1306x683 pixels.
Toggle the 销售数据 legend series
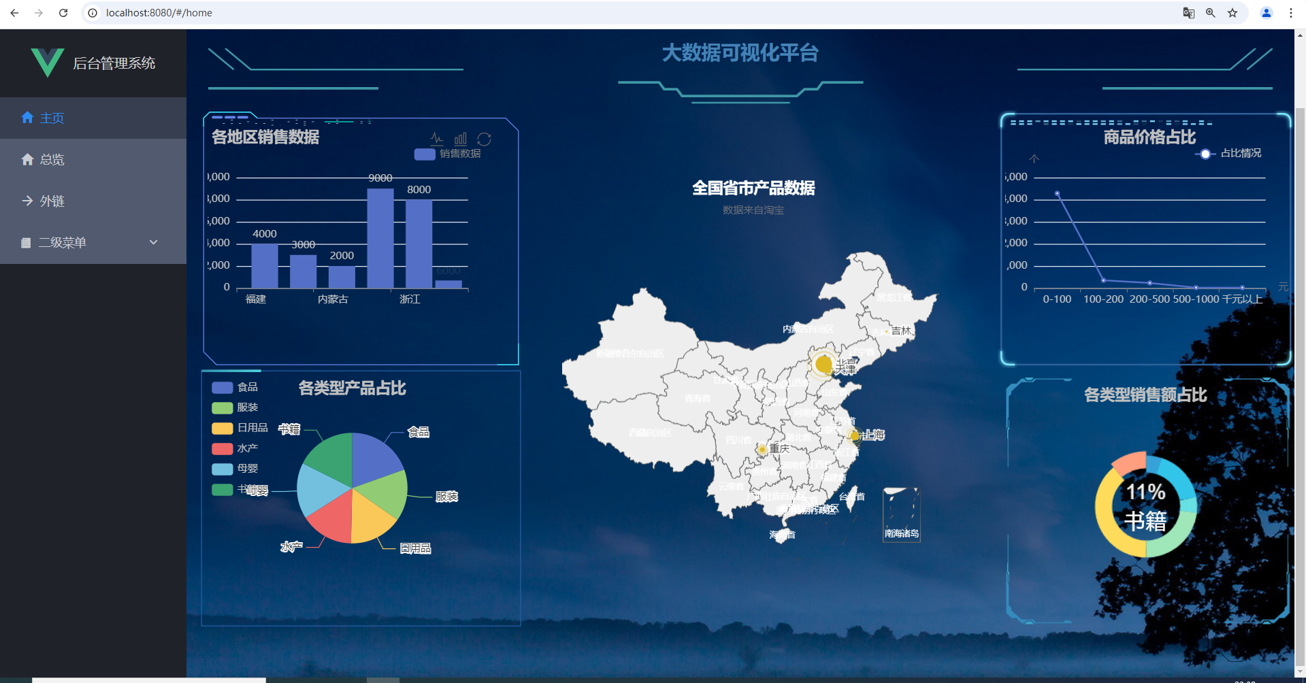(x=447, y=154)
